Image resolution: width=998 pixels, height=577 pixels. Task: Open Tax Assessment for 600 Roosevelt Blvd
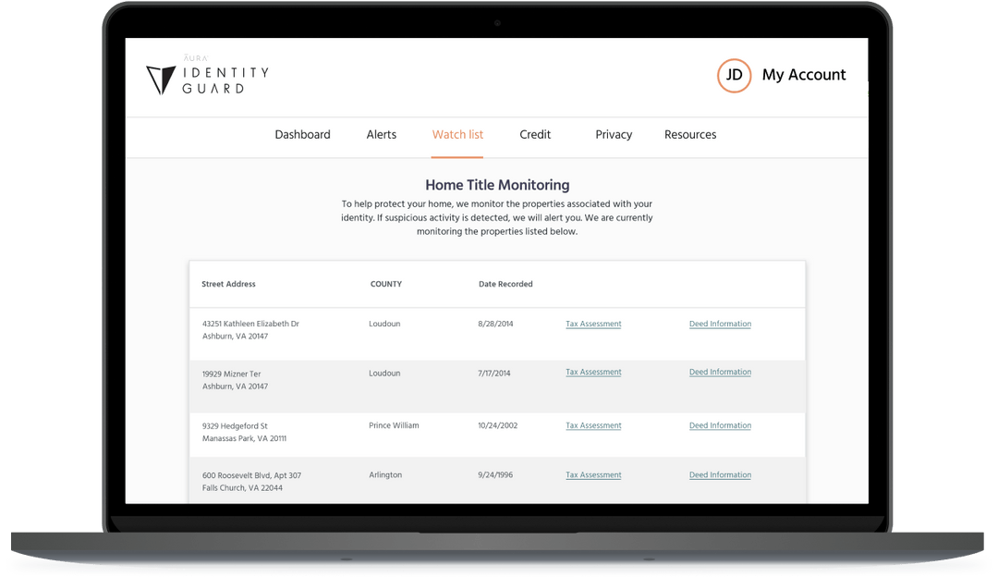click(x=593, y=474)
